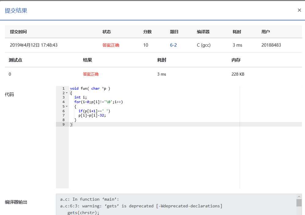
Task: Click the code line p[i]=p[i]-32;
Action: (x=94, y=115)
